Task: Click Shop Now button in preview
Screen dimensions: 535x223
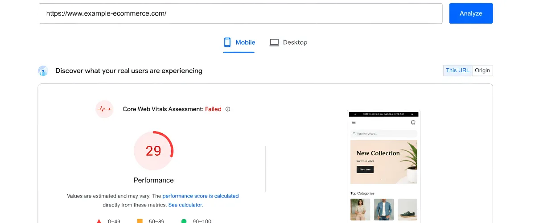Action: (x=365, y=169)
